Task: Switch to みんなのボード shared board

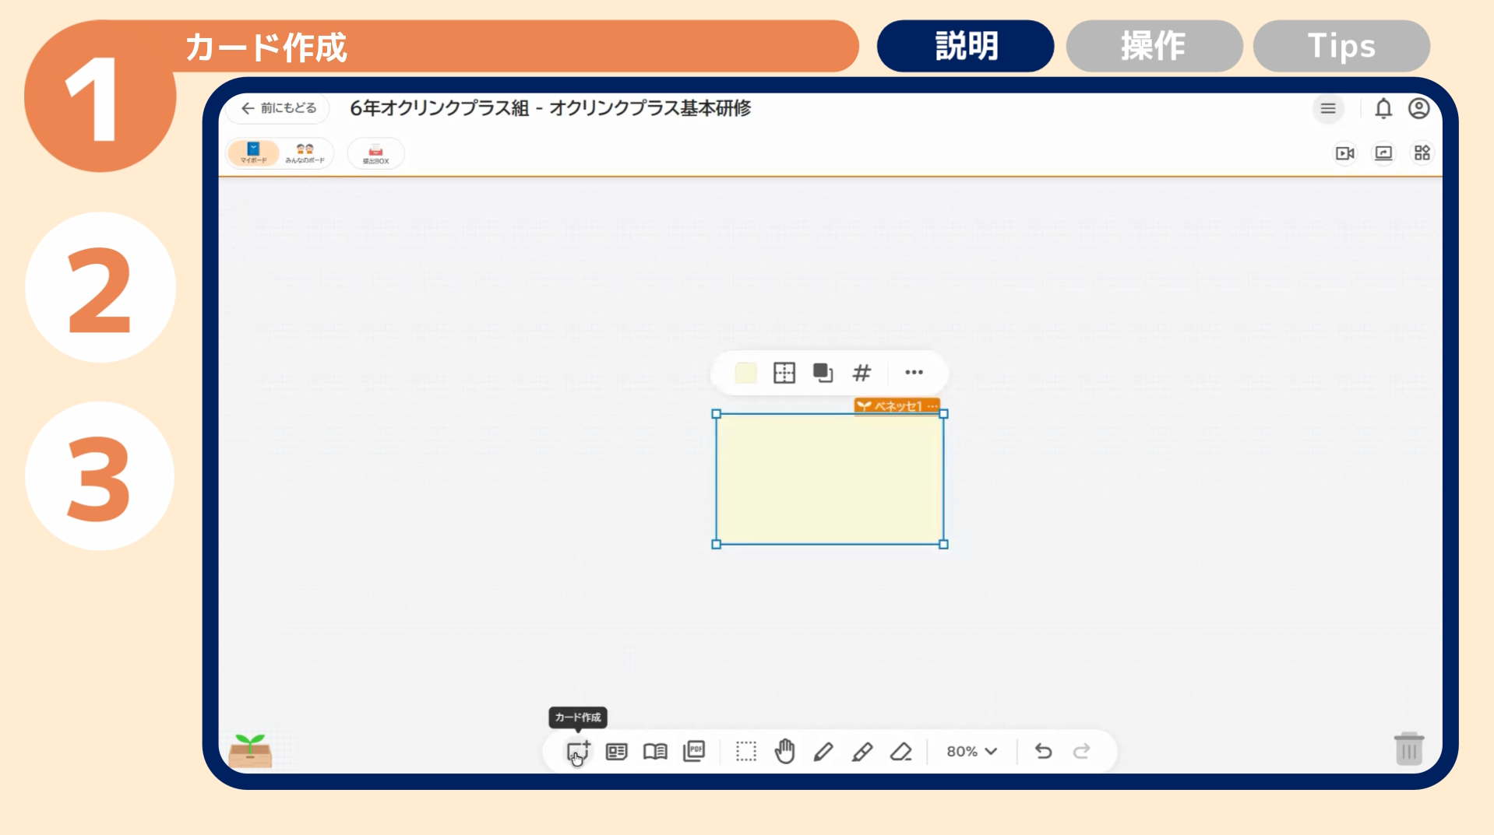Action: pos(305,153)
